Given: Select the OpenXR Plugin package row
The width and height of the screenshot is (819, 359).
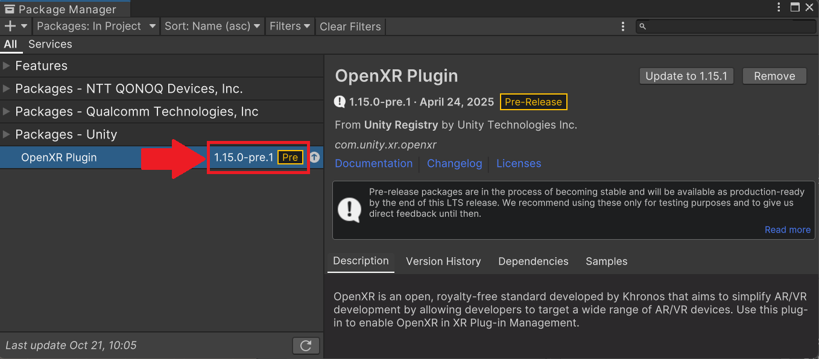Looking at the screenshot, I should click(x=162, y=157).
